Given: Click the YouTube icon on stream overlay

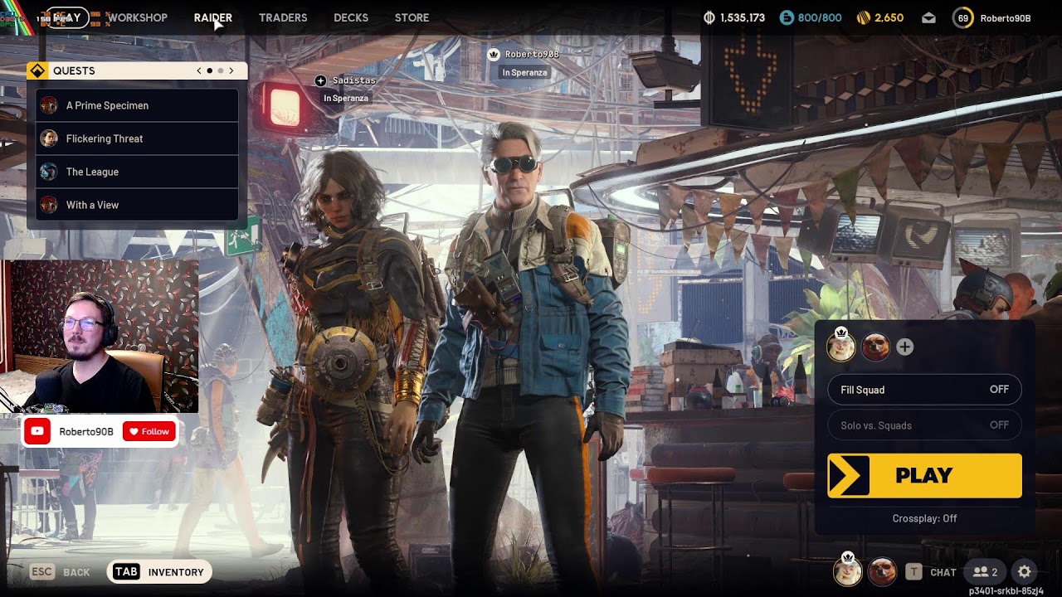Looking at the screenshot, I should [37, 431].
